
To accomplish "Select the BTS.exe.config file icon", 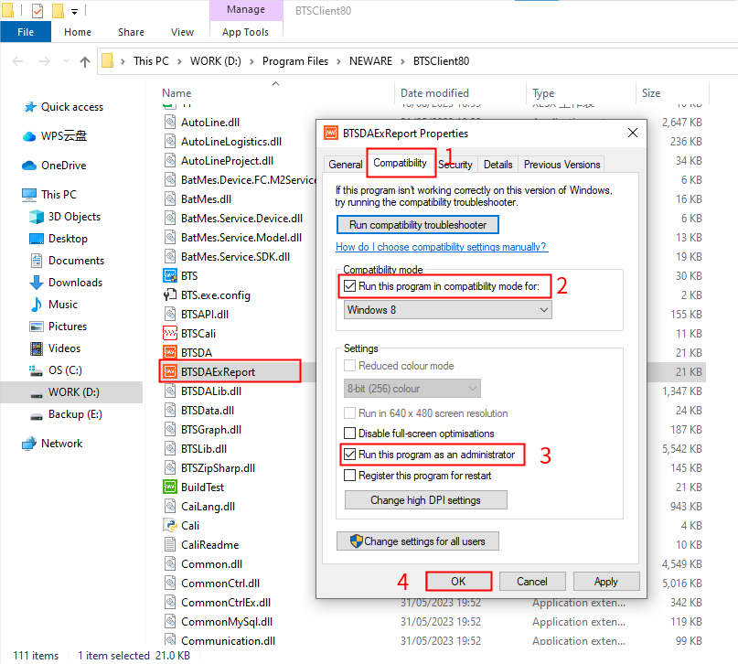I will [x=170, y=295].
